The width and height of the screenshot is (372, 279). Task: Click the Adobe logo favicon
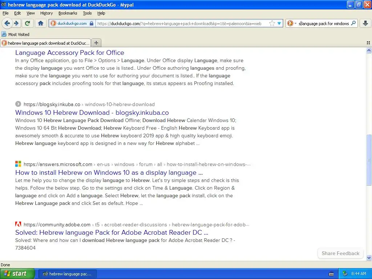click(18, 224)
